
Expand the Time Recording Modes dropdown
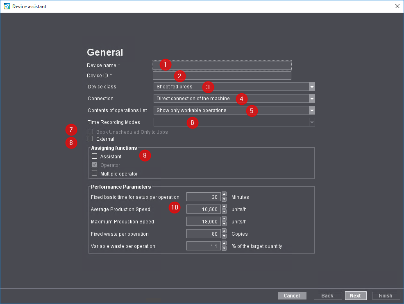pyautogui.click(x=312, y=122)
